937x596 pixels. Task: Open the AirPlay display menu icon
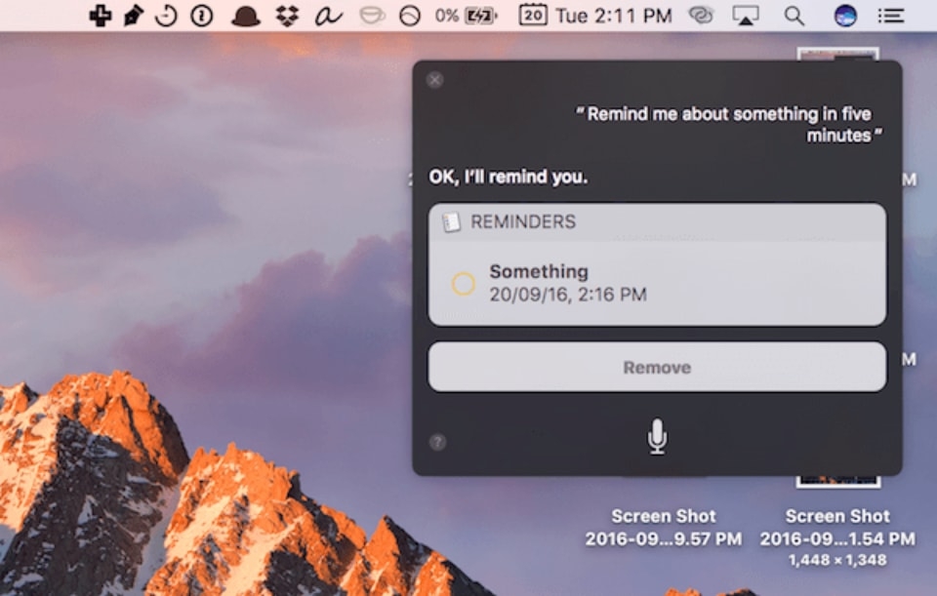pos(745,16)
